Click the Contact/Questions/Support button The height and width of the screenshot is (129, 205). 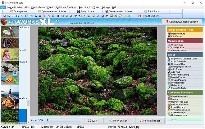click(x=182, y=22)
